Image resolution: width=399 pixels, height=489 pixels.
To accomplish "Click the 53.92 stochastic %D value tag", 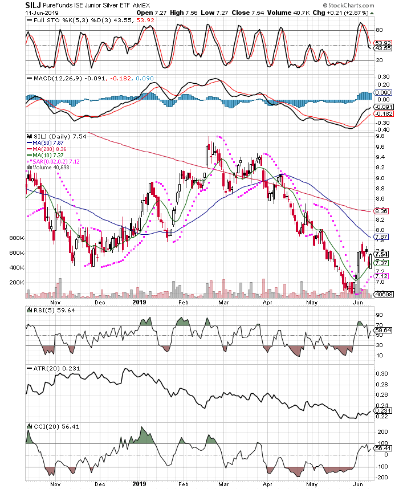I will (384, 43).
